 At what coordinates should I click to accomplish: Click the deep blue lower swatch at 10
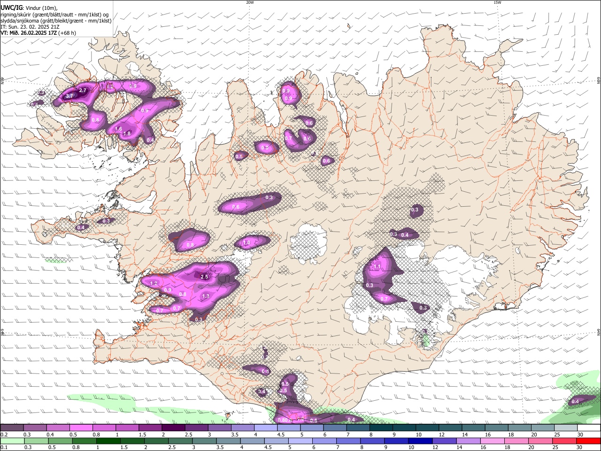pyautogui.click(x=420, y=441)
